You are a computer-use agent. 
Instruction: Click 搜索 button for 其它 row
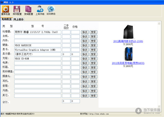(93, 96)
